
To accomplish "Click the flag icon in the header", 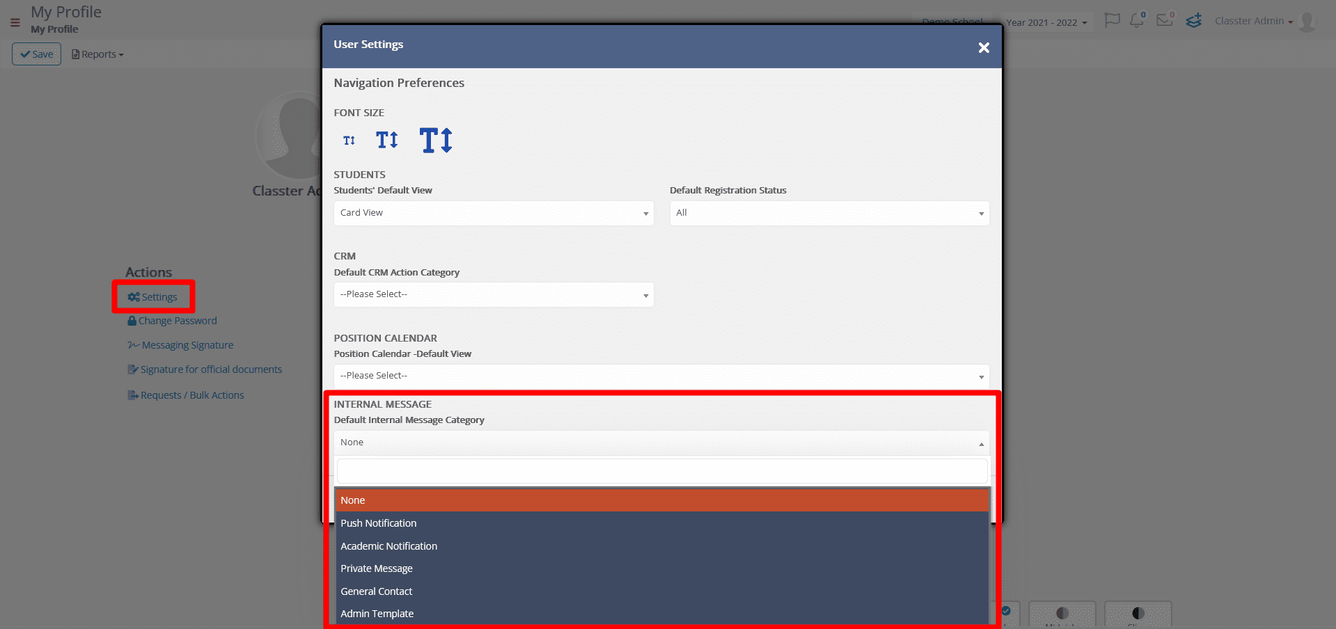I will (x=1112, y=20).
